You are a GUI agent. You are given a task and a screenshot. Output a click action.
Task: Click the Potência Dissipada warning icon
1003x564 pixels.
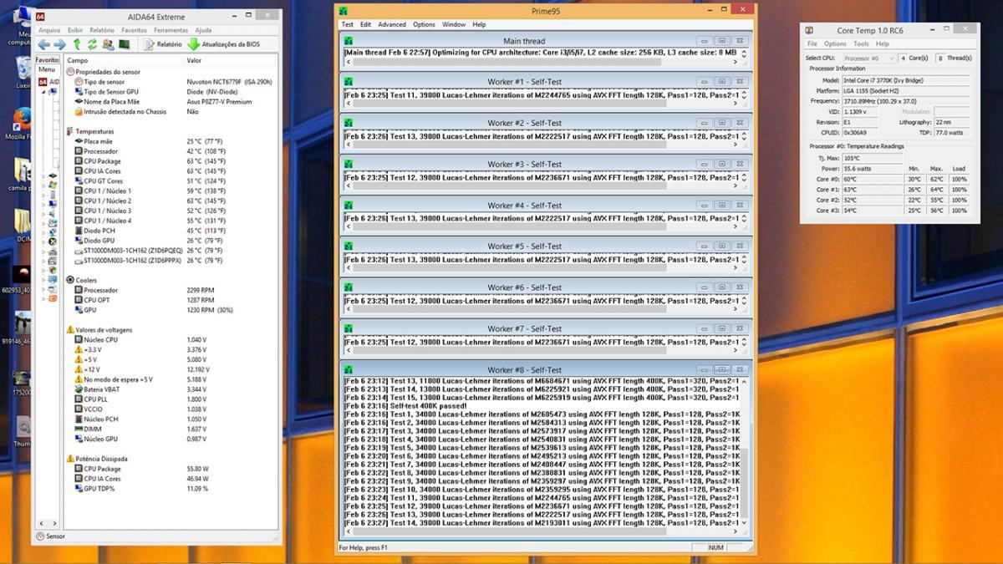70,459
